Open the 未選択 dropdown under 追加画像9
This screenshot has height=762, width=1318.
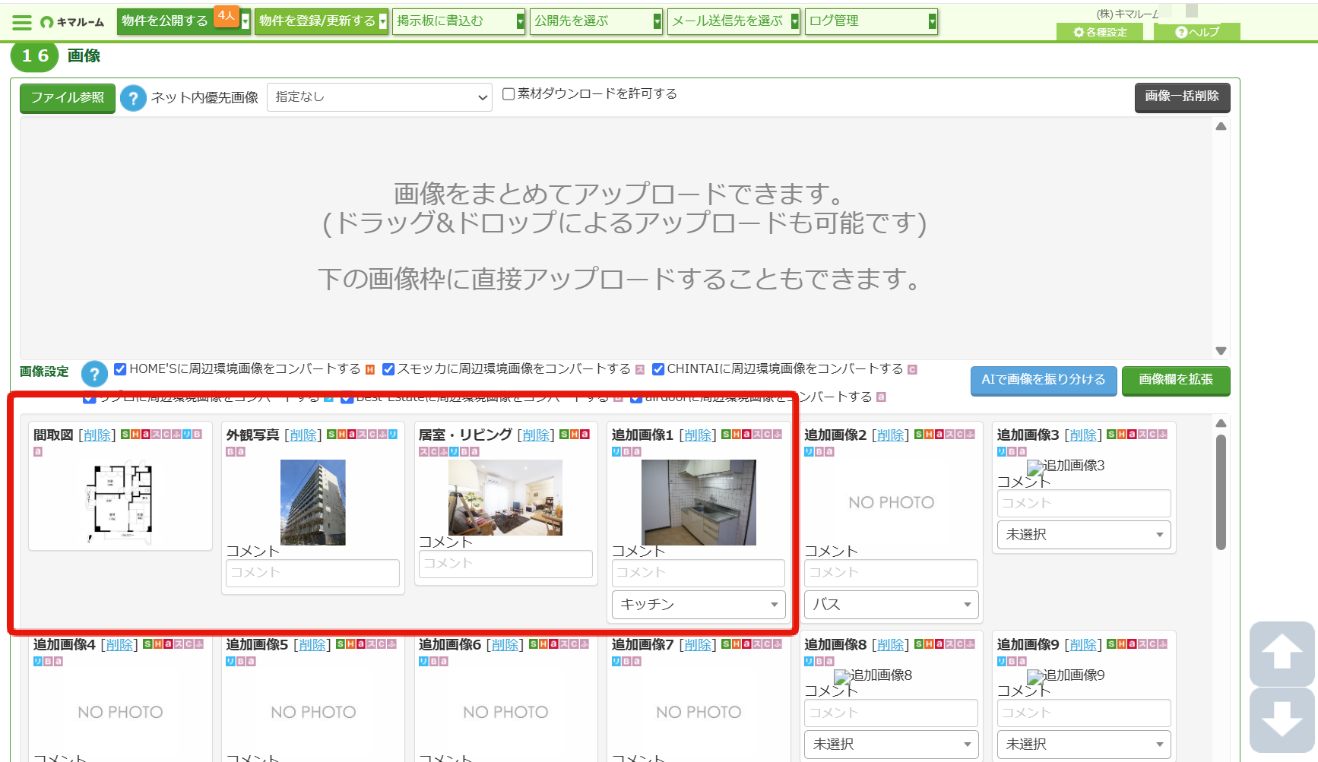click(x=1084, y=745)
